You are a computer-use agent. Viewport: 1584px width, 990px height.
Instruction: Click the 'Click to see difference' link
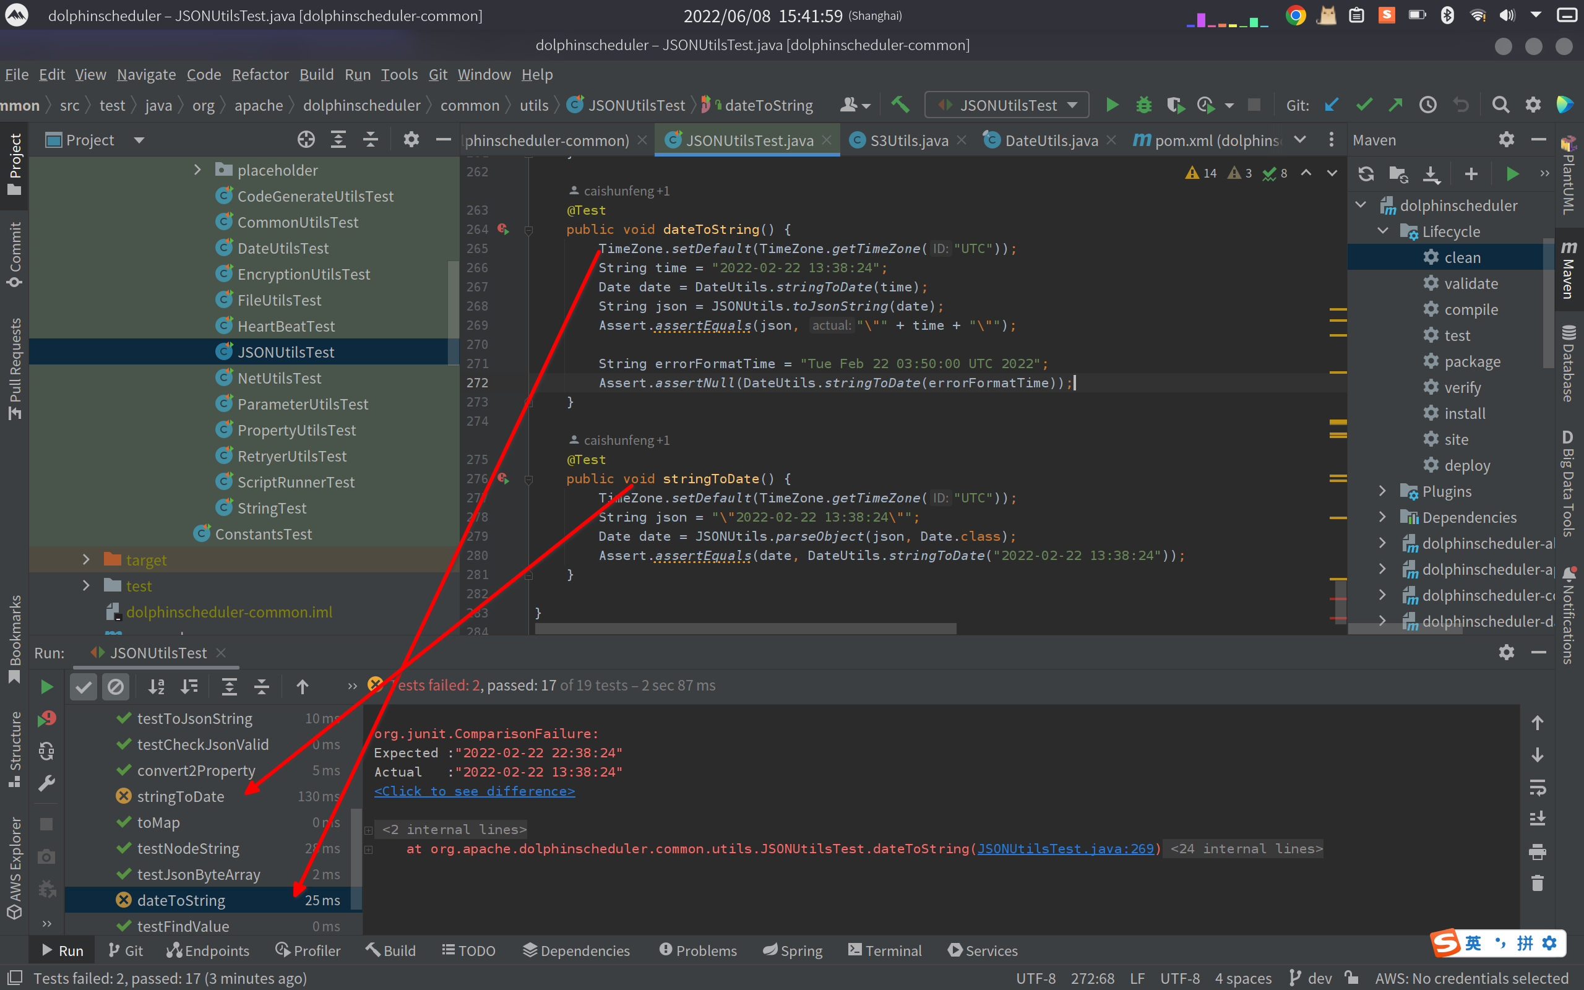[474, 791]
